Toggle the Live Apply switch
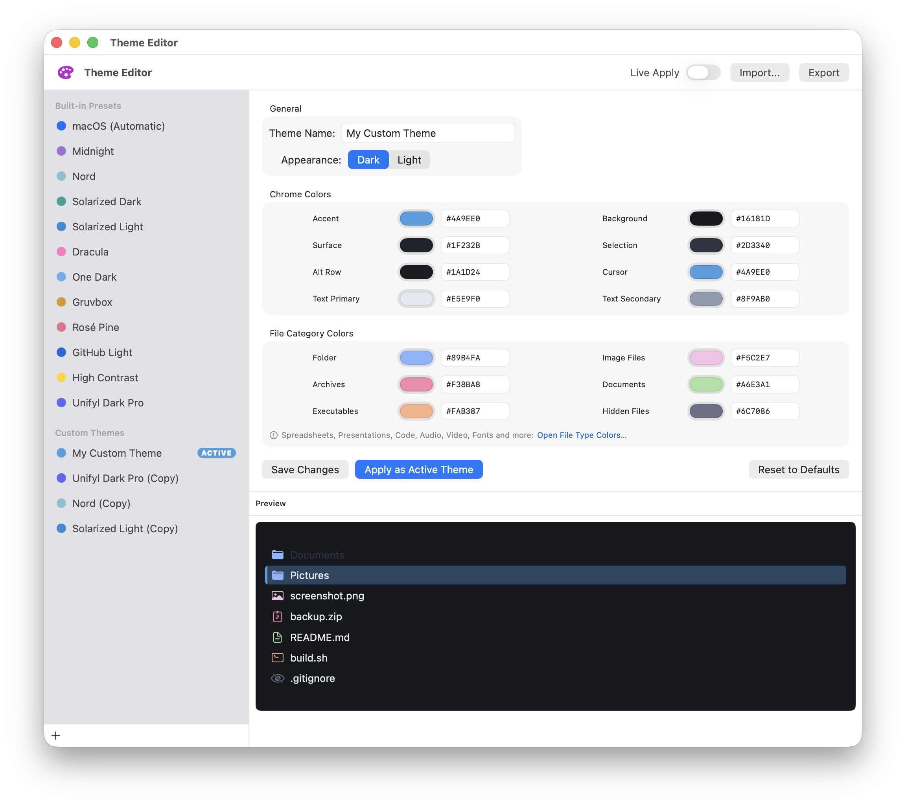The width and height of the screenshot is (906, 805). click(703, 72)
